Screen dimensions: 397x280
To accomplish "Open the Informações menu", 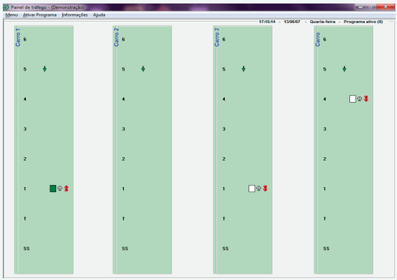I will [75, 15].
